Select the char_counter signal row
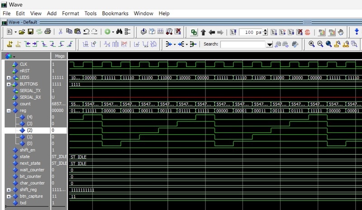 [27, 183]
